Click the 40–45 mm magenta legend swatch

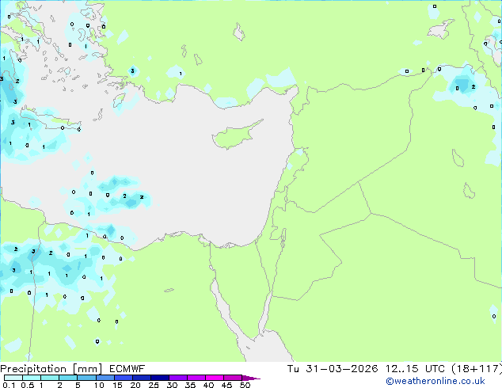point(215,378)
